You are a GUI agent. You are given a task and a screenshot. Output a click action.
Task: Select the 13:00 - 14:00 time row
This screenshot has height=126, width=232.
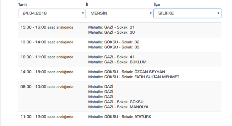[47, 42]
